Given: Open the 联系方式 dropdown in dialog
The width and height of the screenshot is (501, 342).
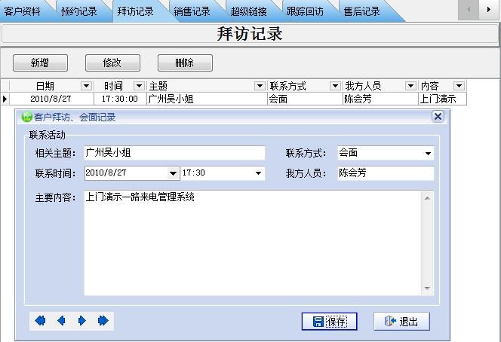Looking at the screenshot, I should (x=429, y=154).
